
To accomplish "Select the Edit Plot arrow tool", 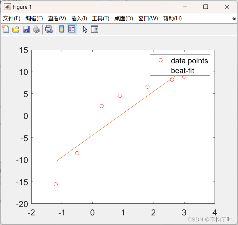I will tap(85, 29).
